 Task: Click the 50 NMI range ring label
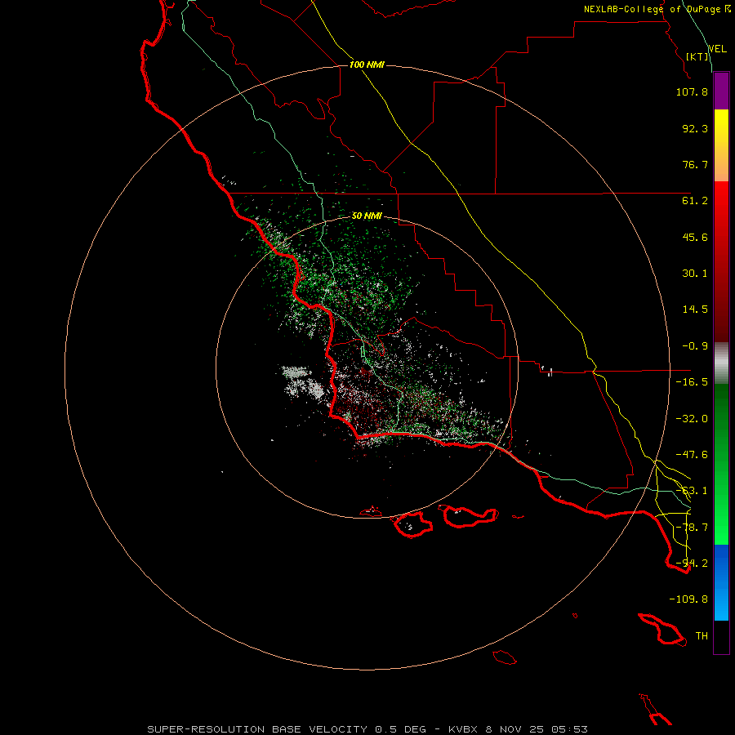(367, 216)
